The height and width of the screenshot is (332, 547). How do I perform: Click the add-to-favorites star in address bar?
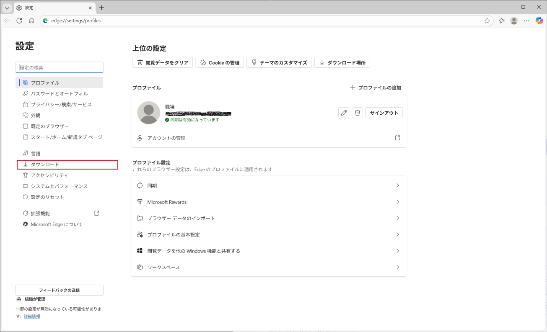[x=487, y=21]
